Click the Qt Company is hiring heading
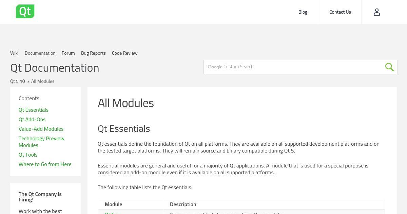Image resolution: width=407 pixels, height=214 pixels. click(x=40, y=197)
